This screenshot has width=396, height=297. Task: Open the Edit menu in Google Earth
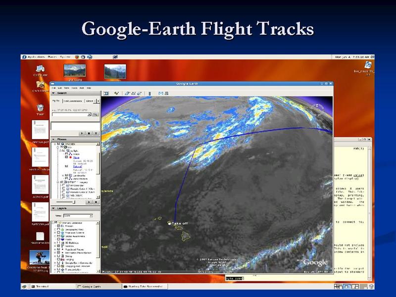(x=60, y=88)
